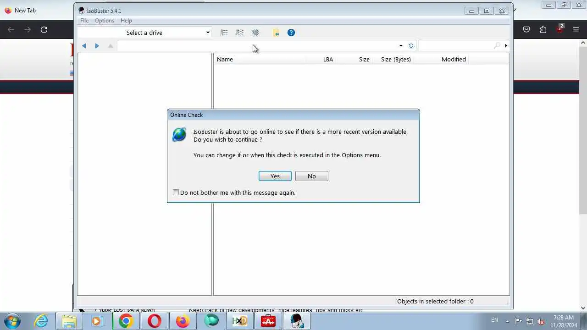Open Windows Explorer from taskbar
Viewport: 587px width, 330px height.
pos(69,321)
